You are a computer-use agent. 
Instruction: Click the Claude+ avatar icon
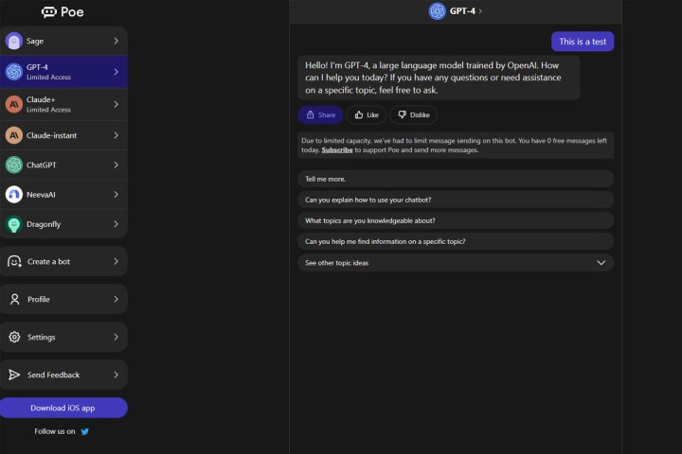[14, 104]
